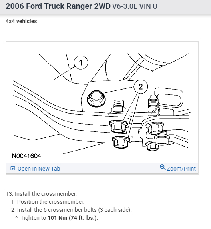Click the diagram code N0041604
This screenshot has height=229, width=211.
(26, 156)
